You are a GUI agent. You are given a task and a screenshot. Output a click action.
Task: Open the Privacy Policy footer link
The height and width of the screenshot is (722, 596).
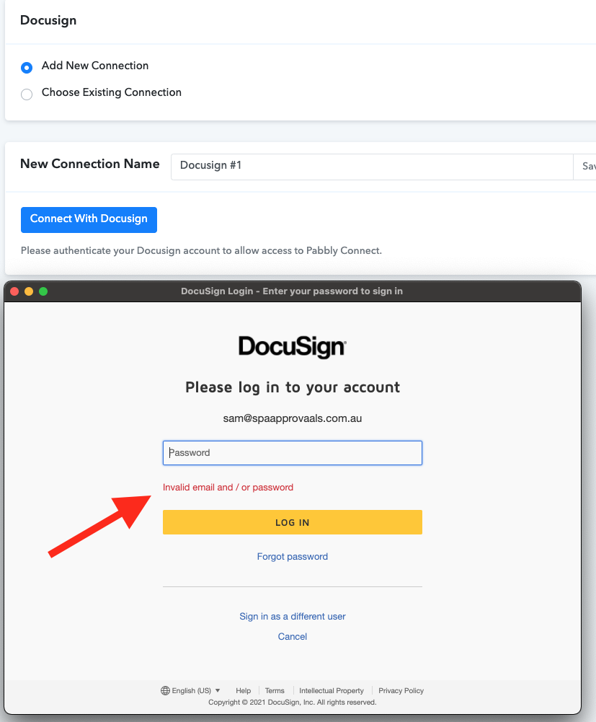point(401,691)
